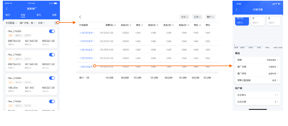Click the 计划详情 screen title
Viewport: 288px width, 126px height.
258,10
